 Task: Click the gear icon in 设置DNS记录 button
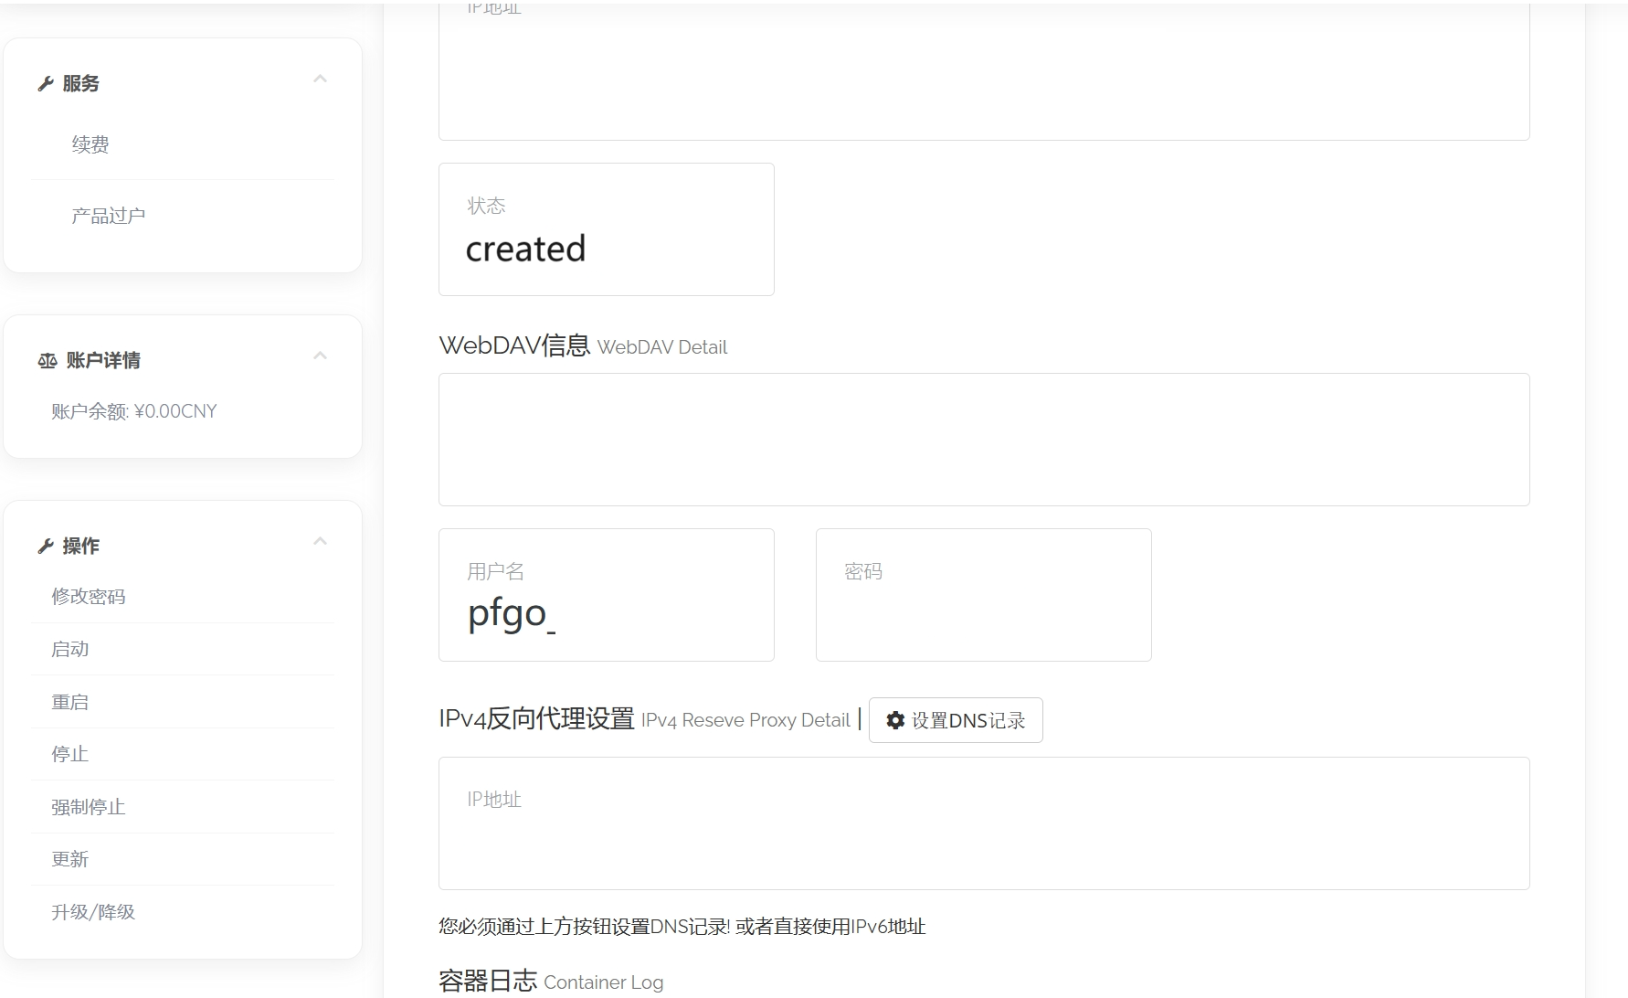pos(895,720)
